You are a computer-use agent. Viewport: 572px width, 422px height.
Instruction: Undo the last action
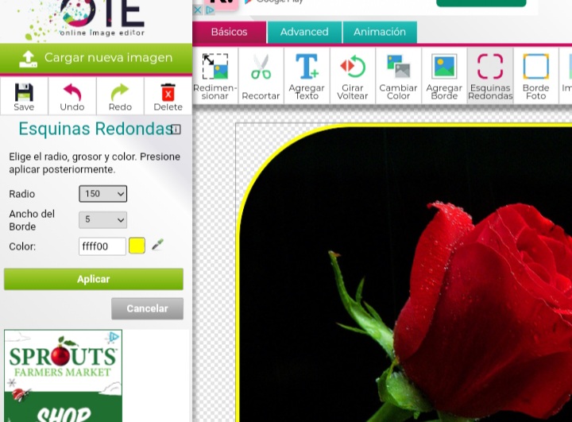[x=71, y=96]
